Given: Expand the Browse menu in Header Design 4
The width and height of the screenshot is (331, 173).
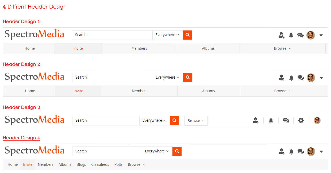Looking at the screenshot, I should point(136,164).
